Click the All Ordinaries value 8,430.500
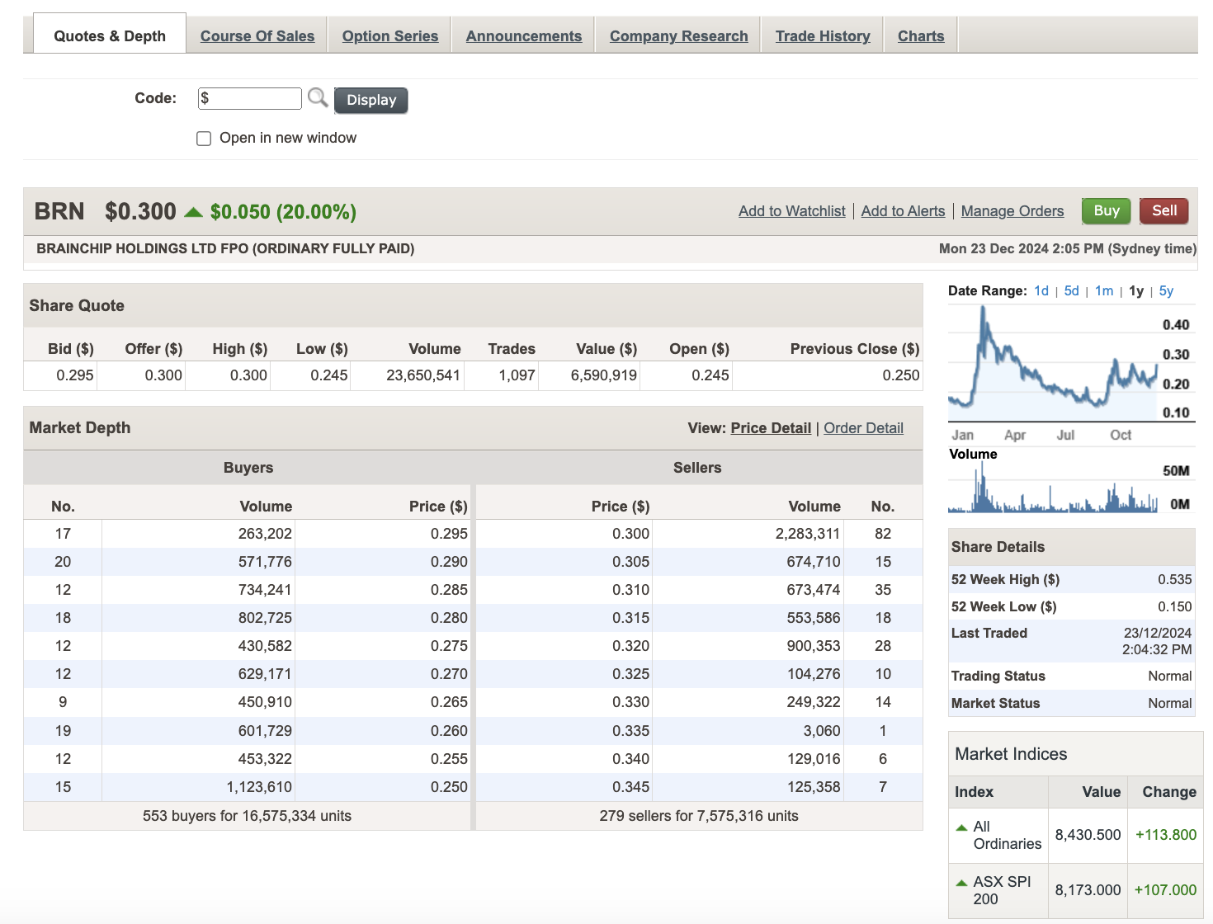The width and height of the screenshot is (1213, 924). tap(1088, 835)
